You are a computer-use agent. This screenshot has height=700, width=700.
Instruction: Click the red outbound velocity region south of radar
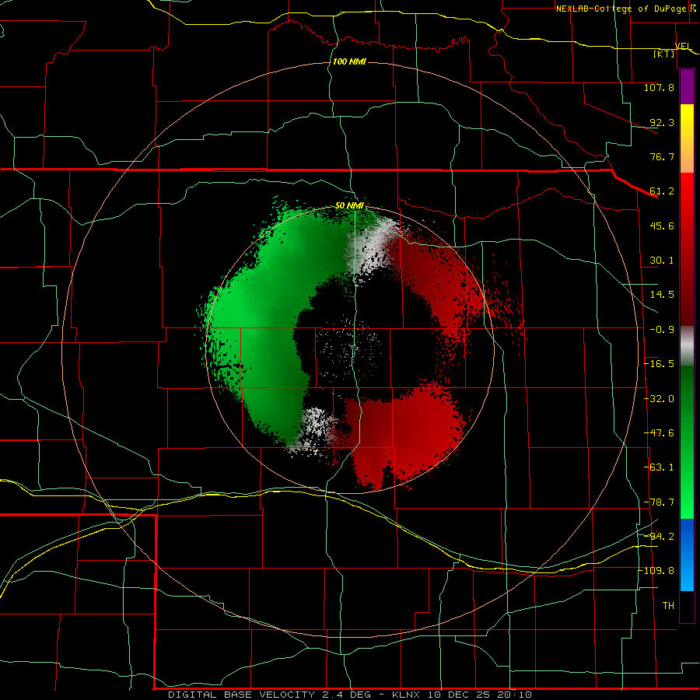pos(402,433)
